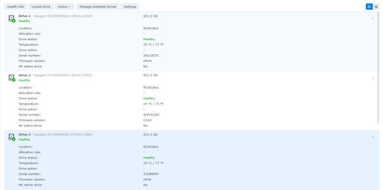This screenshot has height=190, width=383.
Task: Click Drive 2 temperature 24 °C / 75 °F
Action: (153, 104)
